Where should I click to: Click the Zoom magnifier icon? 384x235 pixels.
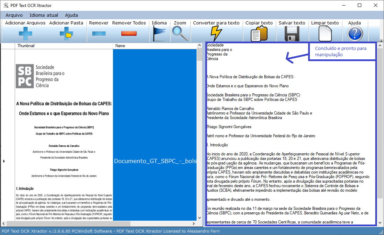(x=180, y=34)
